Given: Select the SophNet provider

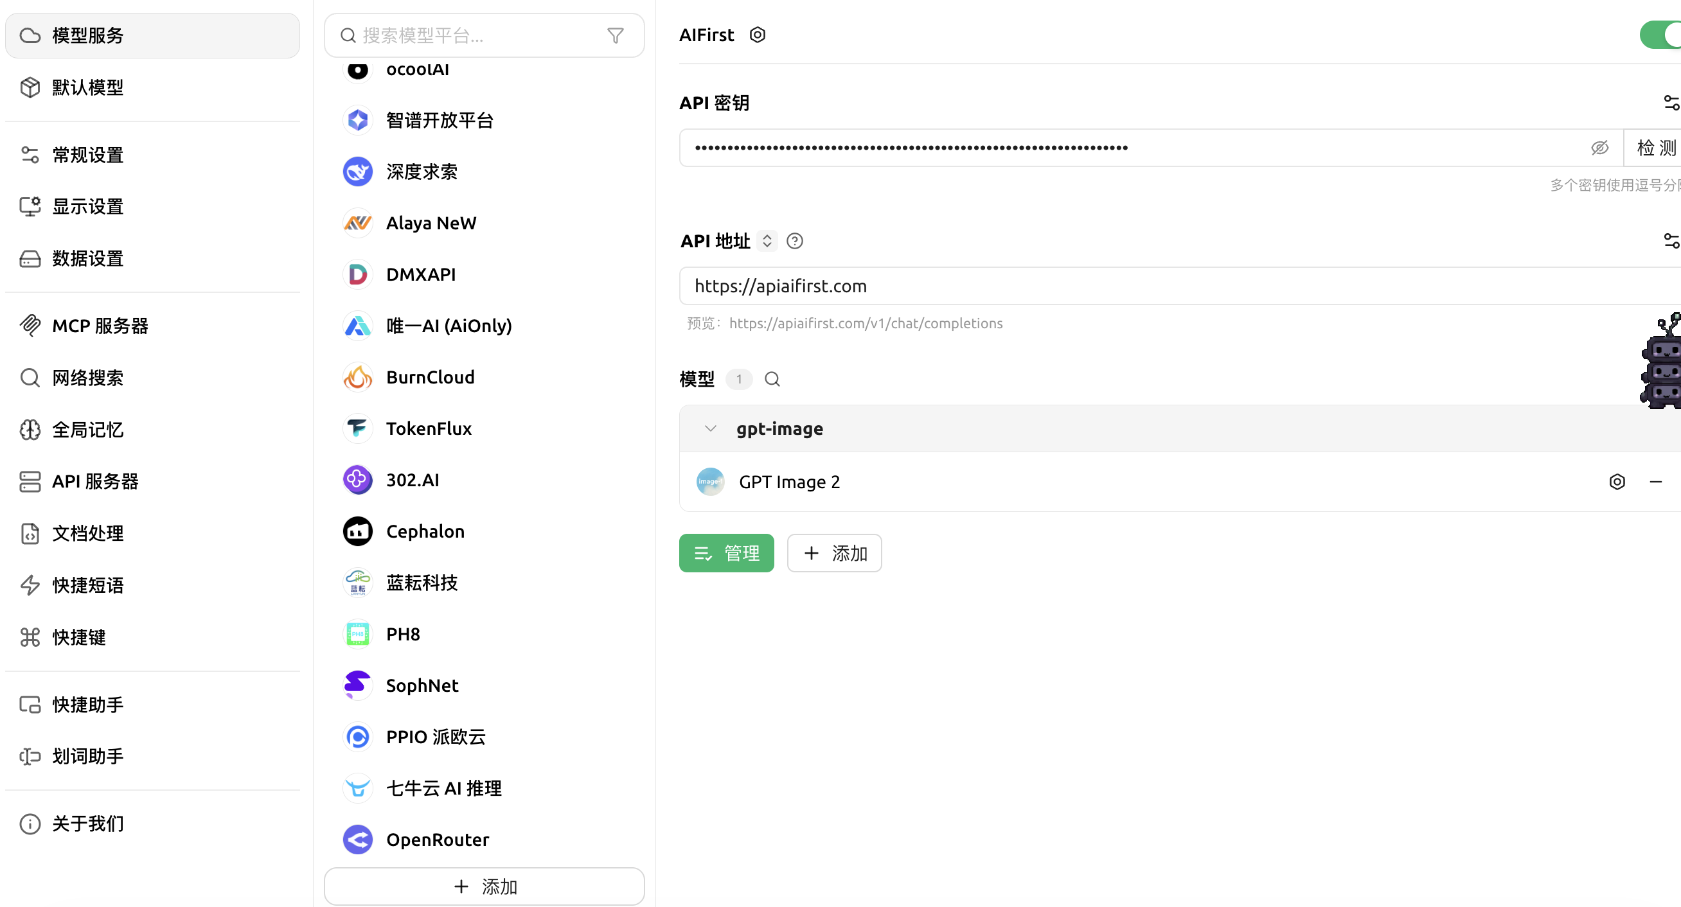Looking at the screenshot, I should pos(485,686).
